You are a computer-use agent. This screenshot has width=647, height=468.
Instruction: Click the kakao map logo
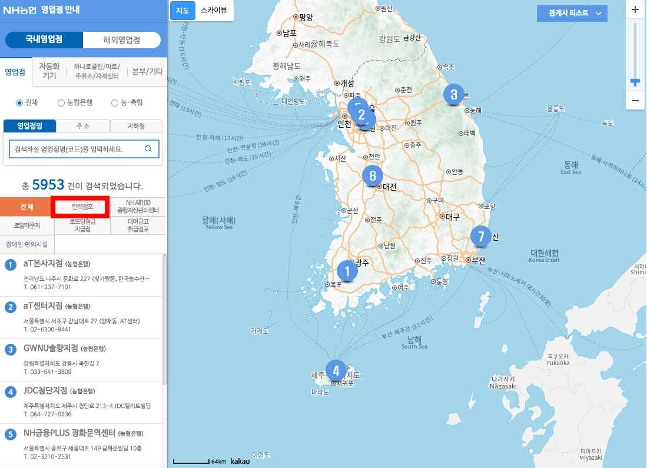point(240,461)
